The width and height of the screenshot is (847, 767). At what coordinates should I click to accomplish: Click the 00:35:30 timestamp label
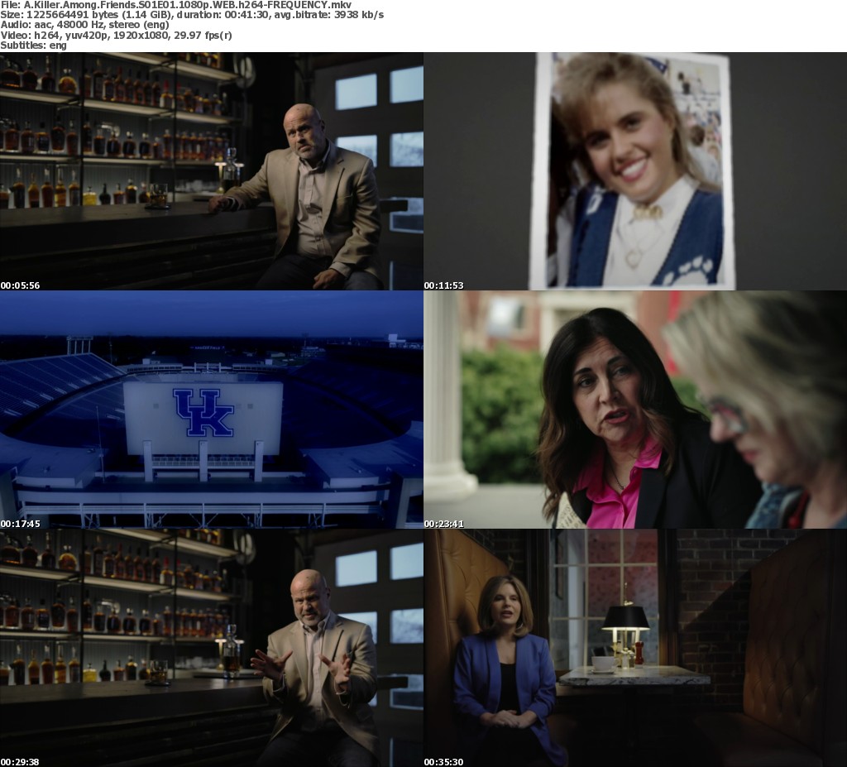coord(443,762)
